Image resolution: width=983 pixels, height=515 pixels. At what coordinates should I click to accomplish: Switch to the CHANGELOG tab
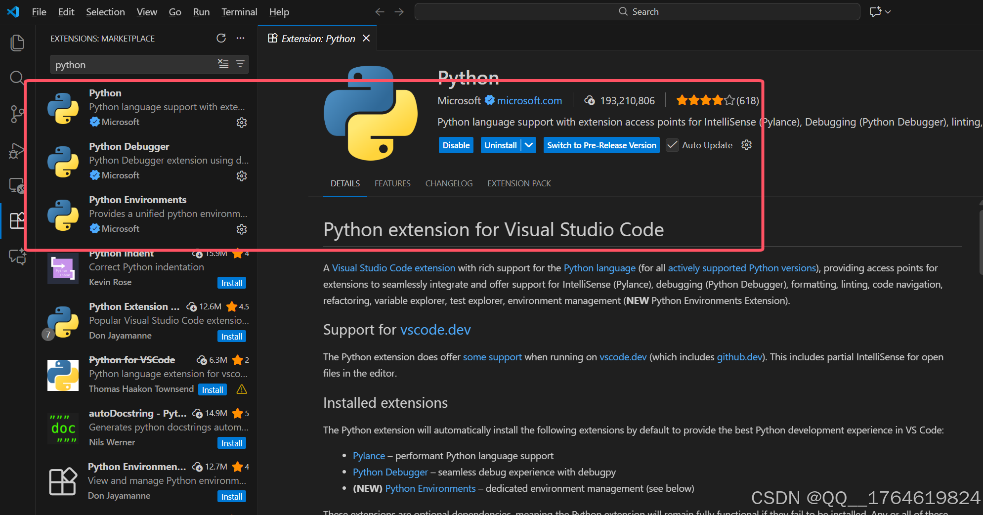pyautogui.click(x=449, y=183)
